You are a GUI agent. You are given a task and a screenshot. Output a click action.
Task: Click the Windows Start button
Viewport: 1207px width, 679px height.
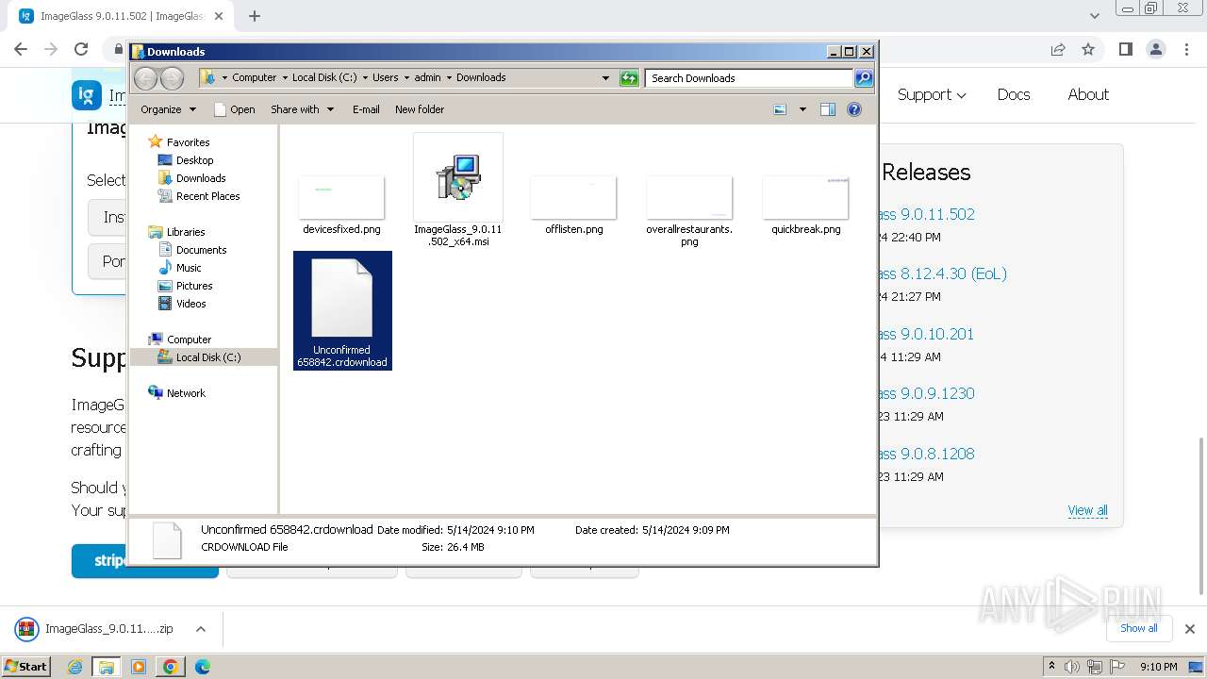pyautogui.click(x=26, y=667)
